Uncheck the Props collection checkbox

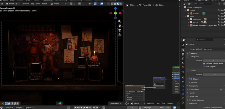click(x=218, y=22)
